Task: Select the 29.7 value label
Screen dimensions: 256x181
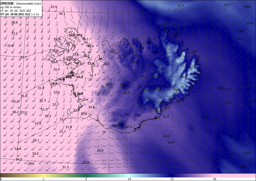Action: point(55,62)
